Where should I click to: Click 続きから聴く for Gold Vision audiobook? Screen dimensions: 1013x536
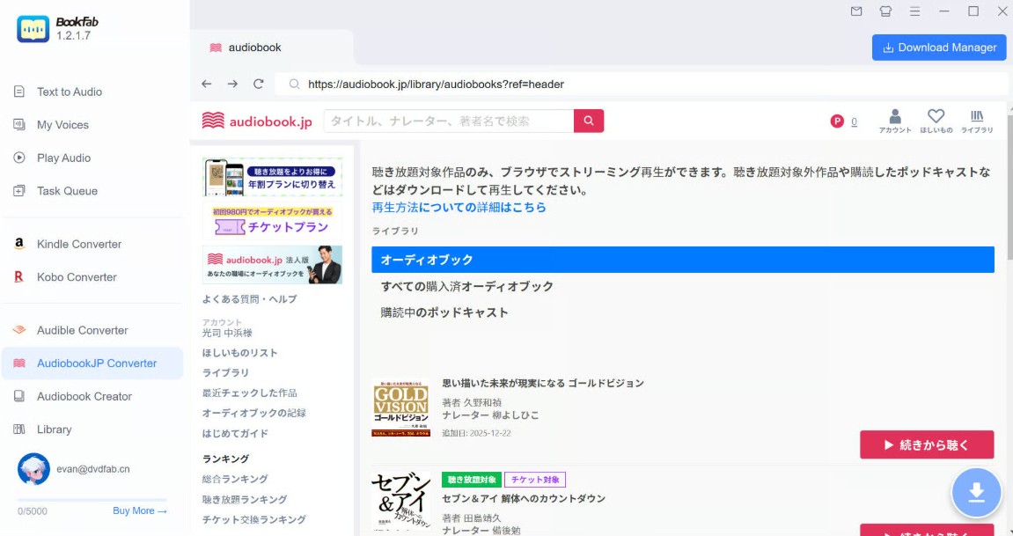tap(926, 444)
